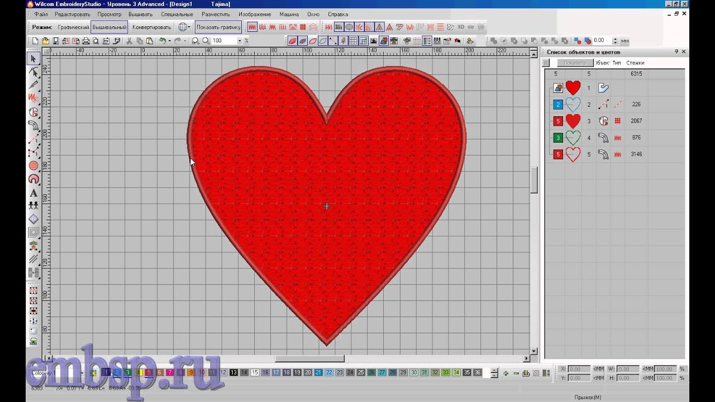Click the X position field in status area
Viewport: 715px width, 402px height.
579,369
